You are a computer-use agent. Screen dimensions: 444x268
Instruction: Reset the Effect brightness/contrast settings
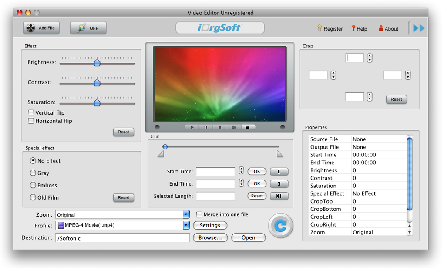point(124,132)
